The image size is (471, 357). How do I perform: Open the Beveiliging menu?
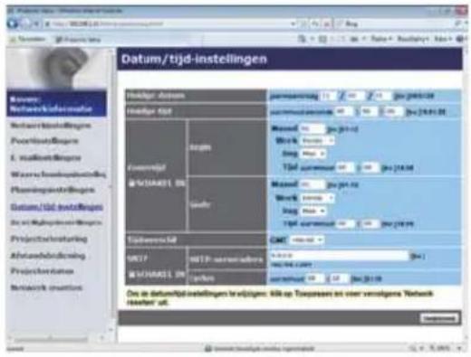coord(412,39)
